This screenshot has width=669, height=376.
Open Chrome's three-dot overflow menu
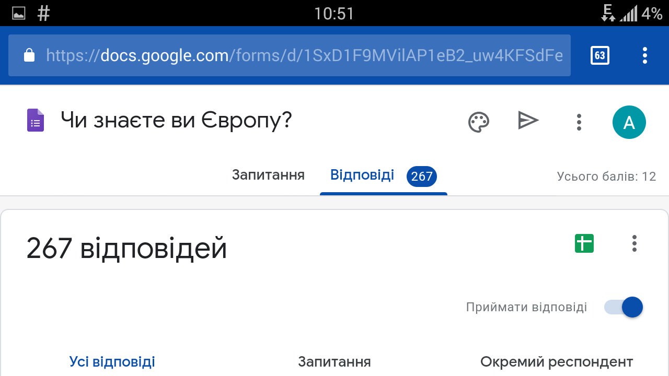click(x=645, y=55)
